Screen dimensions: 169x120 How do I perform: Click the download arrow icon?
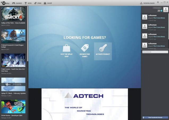point(141,3)
